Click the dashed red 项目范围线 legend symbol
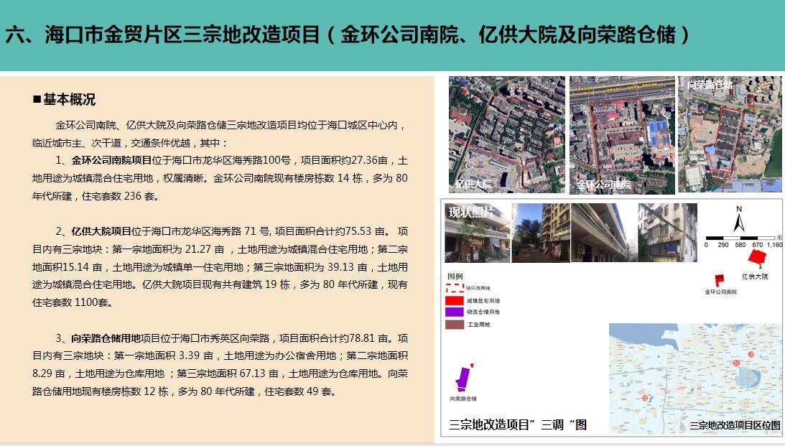The width and height of the screenshot is (785, 446). point(454,288)
